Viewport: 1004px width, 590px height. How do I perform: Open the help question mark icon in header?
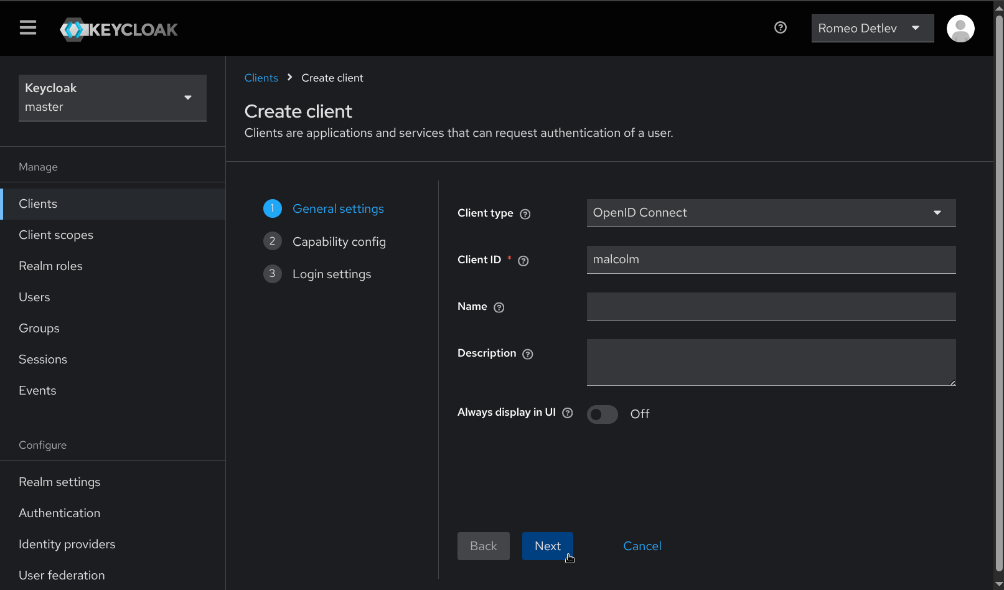(x=781, y=27)
